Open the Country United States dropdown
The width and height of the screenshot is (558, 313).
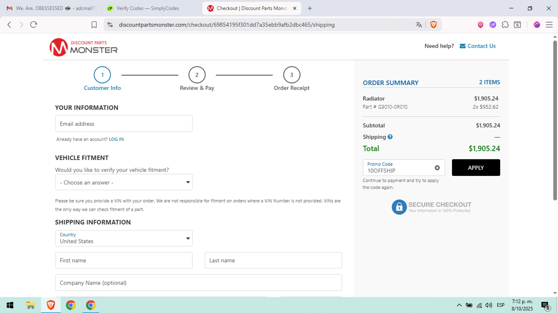pyautogui.click(x=124, y=238)
